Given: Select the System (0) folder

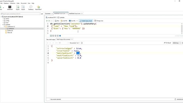Looking at the screenshot, I should point(10,31).
